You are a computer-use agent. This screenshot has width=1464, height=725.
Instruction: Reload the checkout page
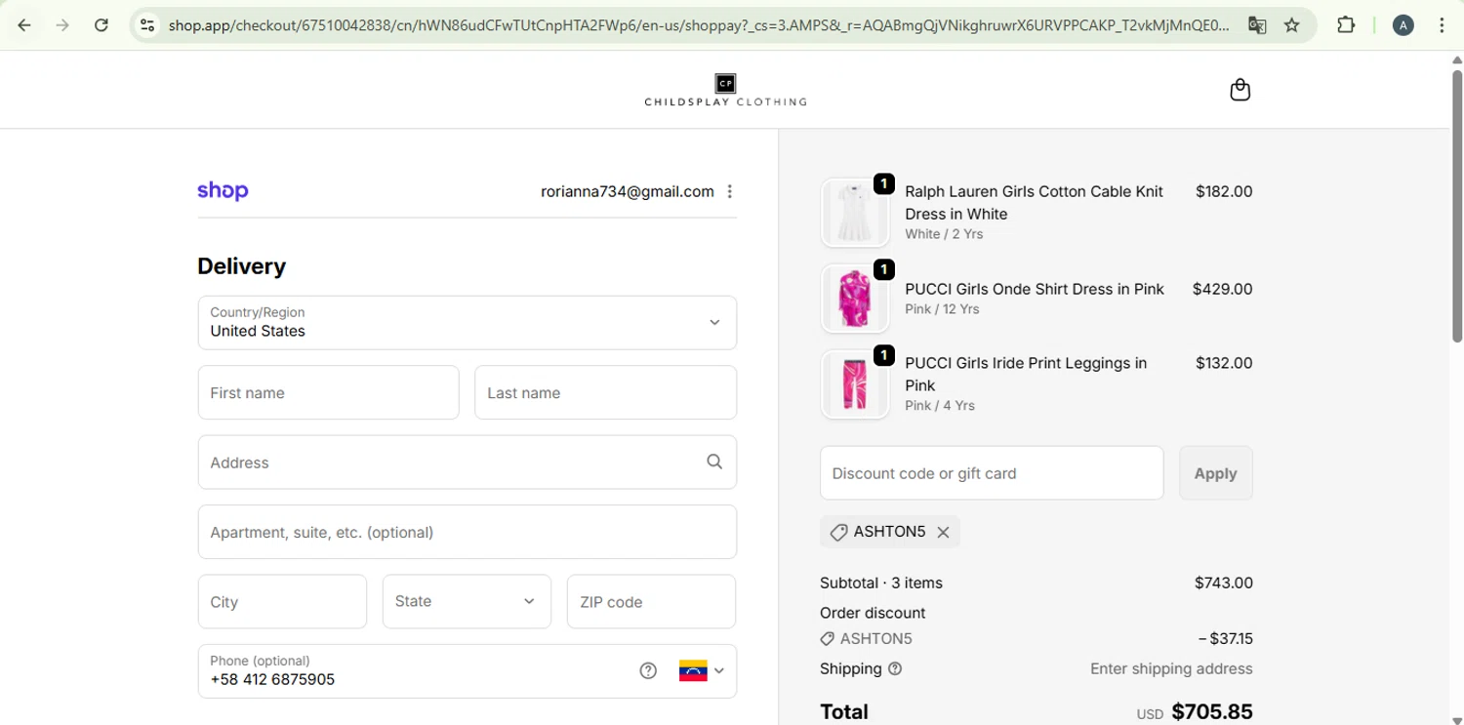click(102, 25)
